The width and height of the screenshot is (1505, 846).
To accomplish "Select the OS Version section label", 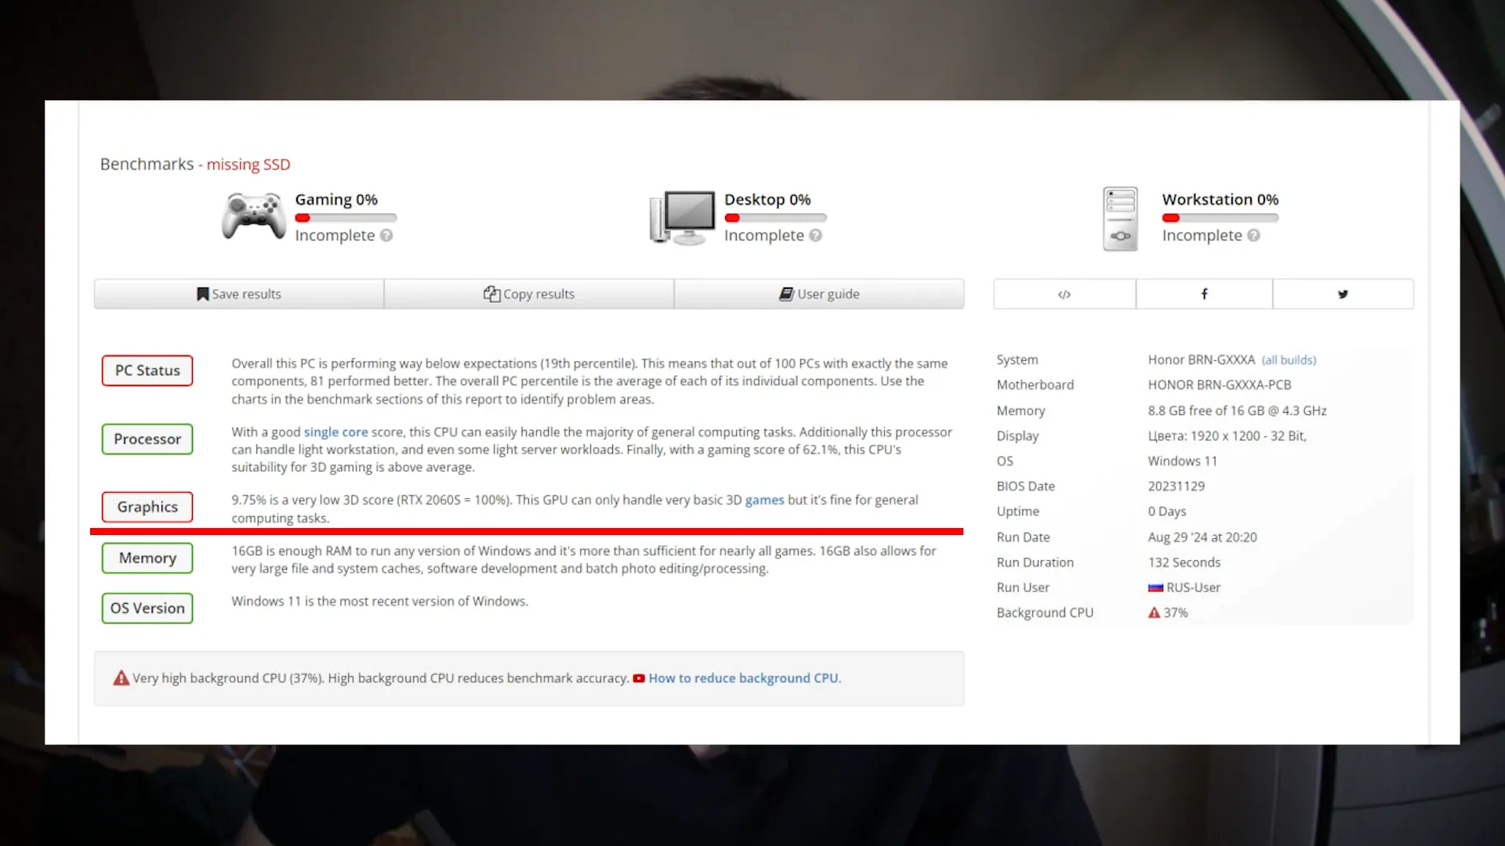I will click(147, 608).
